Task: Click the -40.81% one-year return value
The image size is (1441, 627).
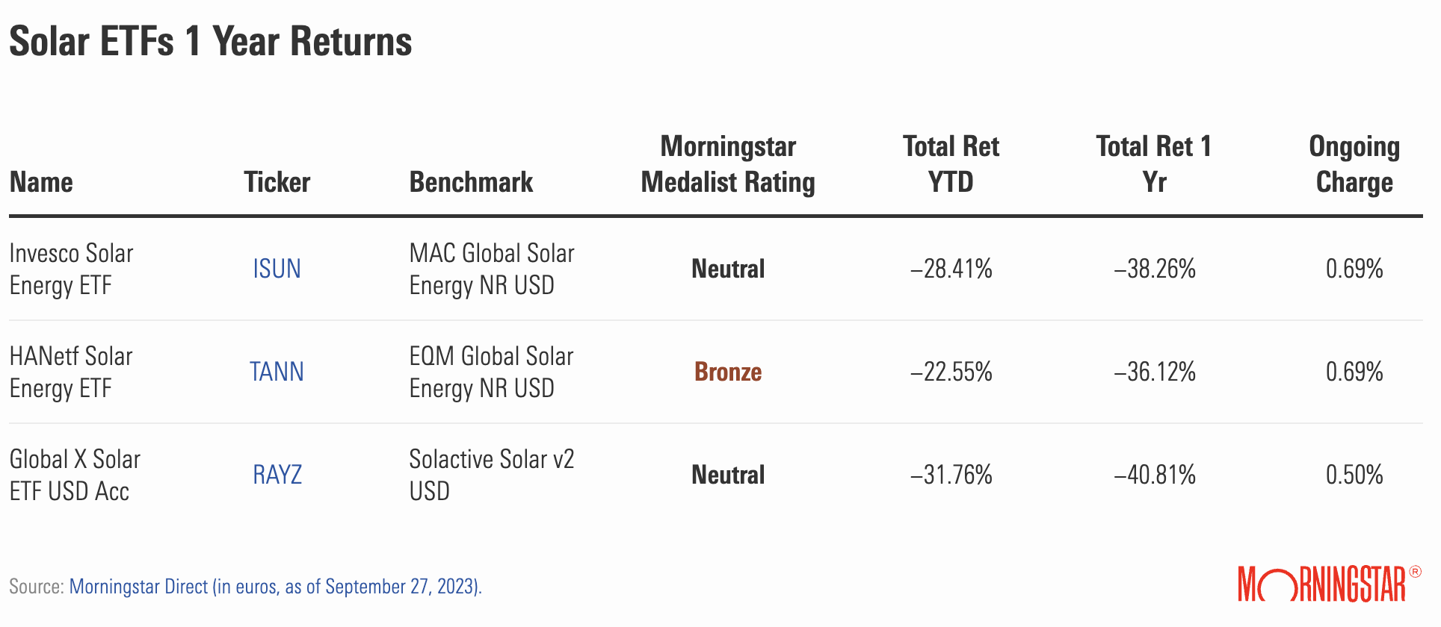Action: (x=1155, y=475)
